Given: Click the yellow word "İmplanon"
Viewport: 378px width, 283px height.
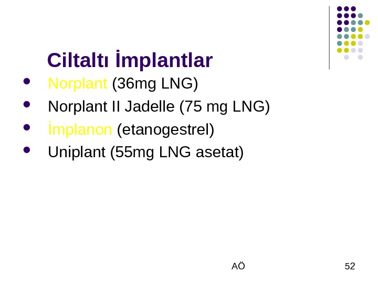Looking at the screenshot, I should click(x=80, y=129).
